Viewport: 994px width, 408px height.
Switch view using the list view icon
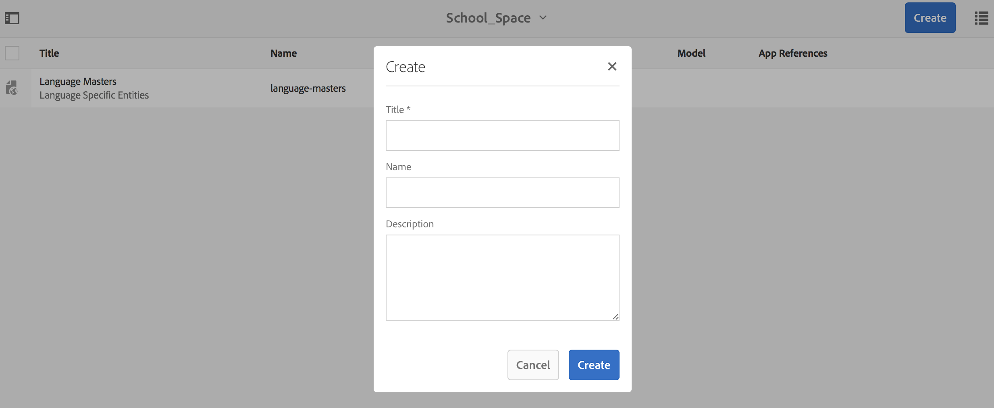pos(981,18)
